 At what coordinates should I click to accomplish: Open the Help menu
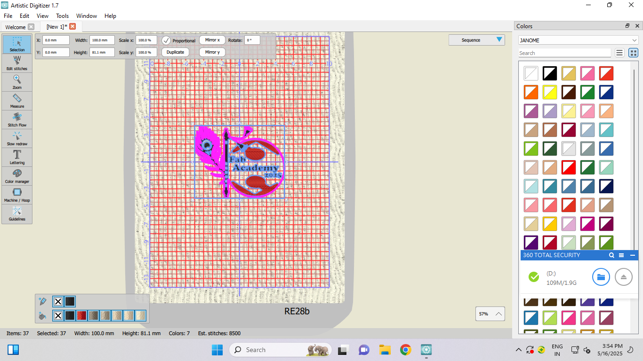110,16
